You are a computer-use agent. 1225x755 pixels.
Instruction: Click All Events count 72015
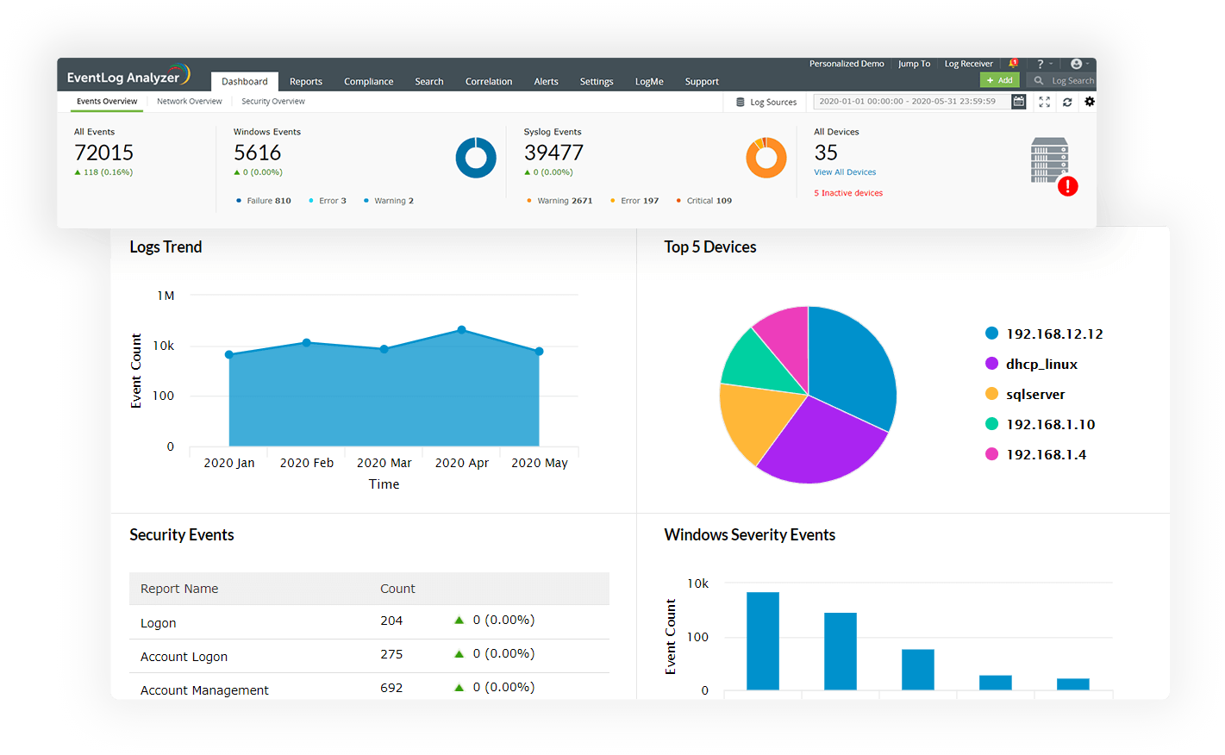click(103, 153)
